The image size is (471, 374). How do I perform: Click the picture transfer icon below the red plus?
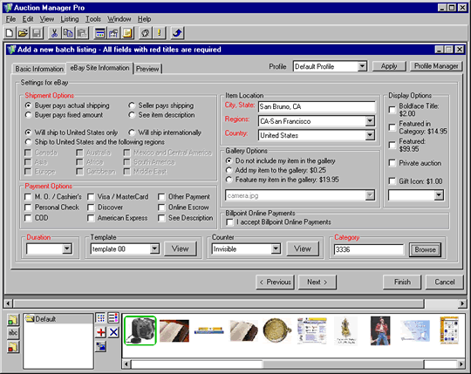101,347
